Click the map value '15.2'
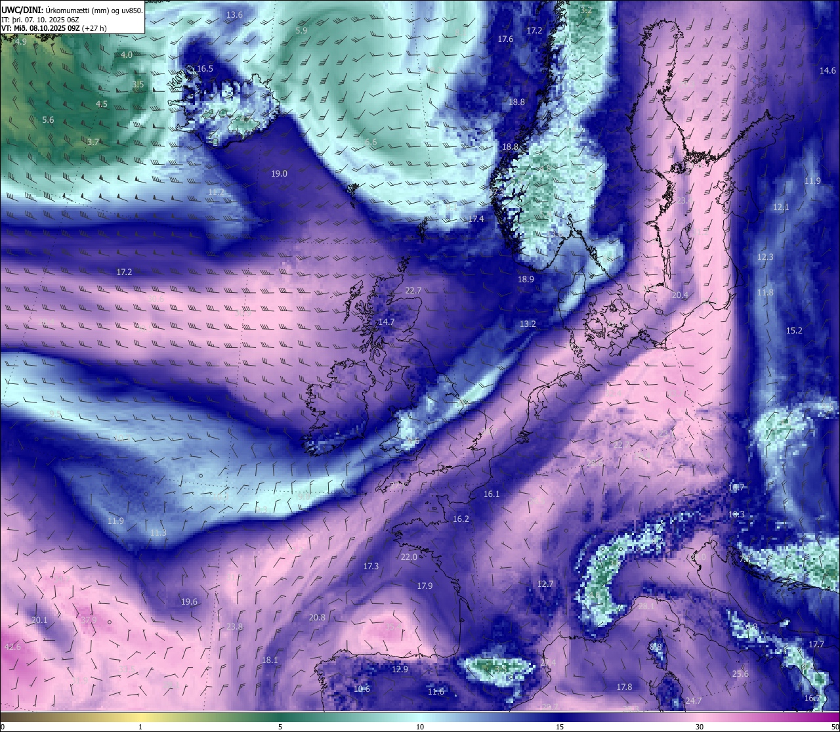 [794, 330]
